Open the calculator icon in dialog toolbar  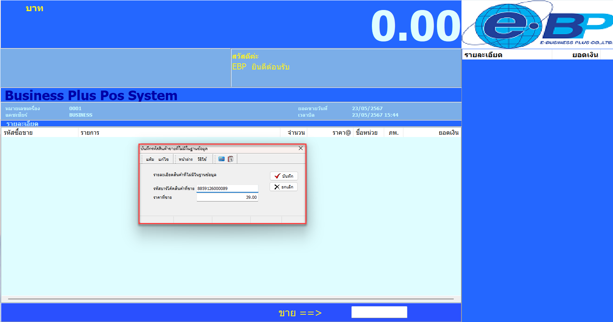pos(222,159)
